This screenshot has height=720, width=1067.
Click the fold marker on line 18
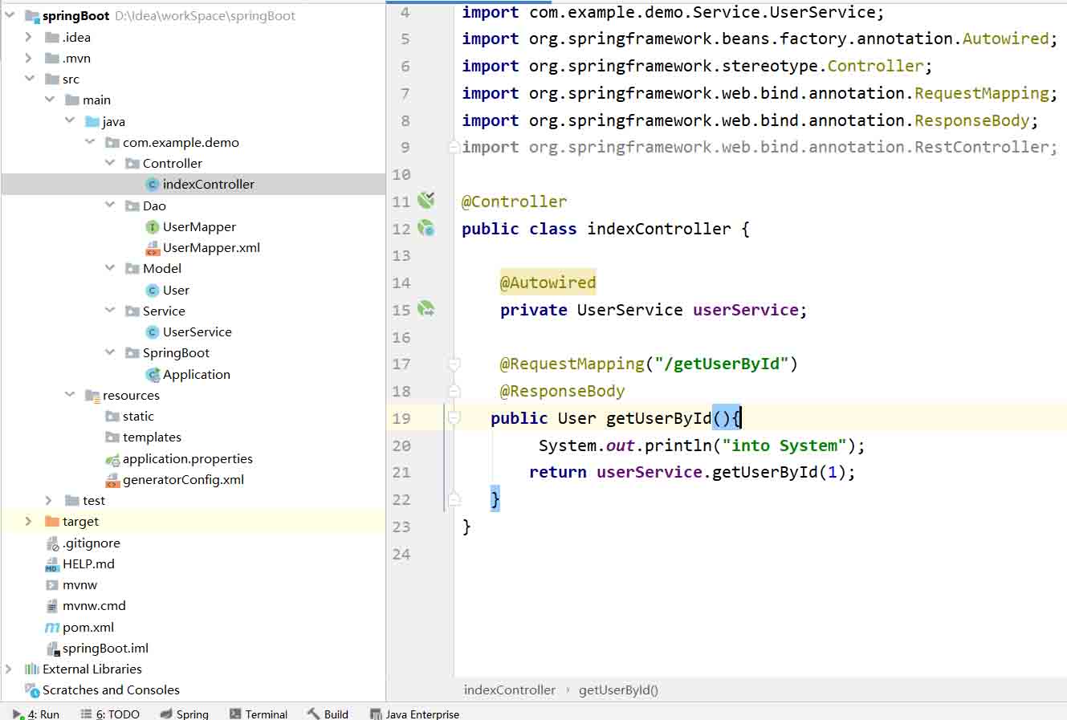point(454,392)
